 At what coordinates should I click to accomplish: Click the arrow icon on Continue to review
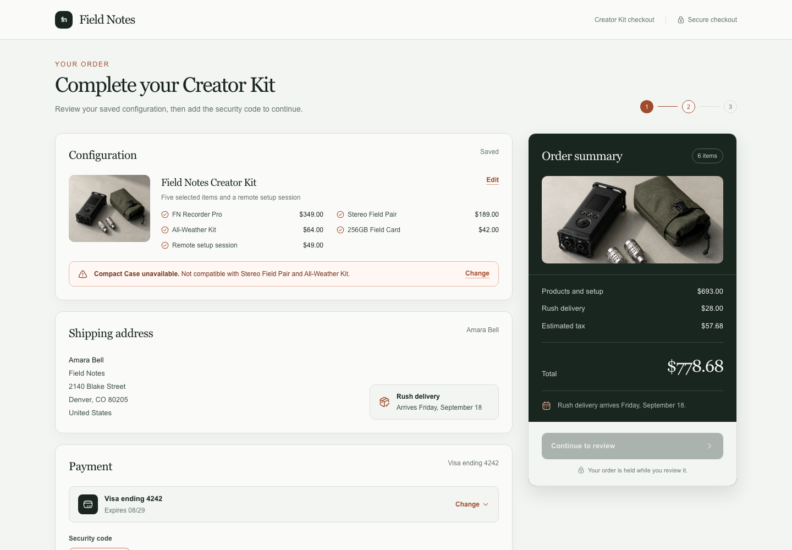710,446
